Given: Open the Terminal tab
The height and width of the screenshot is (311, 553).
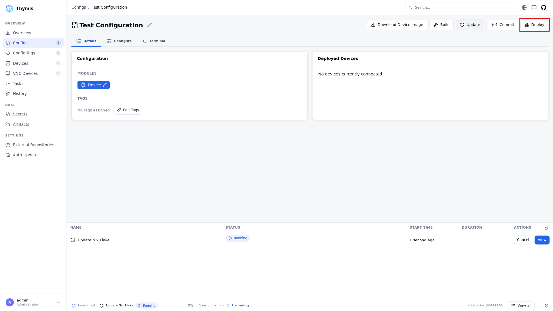Looking at the screenshot, I should [x=154, y=41].
